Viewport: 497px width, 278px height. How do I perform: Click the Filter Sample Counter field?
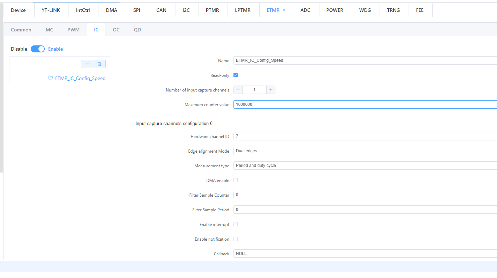click(x=365, y=195)
